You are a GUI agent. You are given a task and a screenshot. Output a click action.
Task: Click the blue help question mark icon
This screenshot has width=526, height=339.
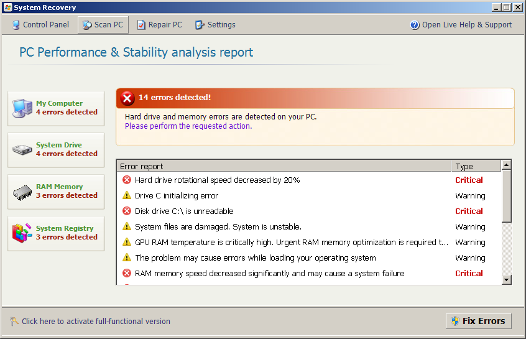415,25
